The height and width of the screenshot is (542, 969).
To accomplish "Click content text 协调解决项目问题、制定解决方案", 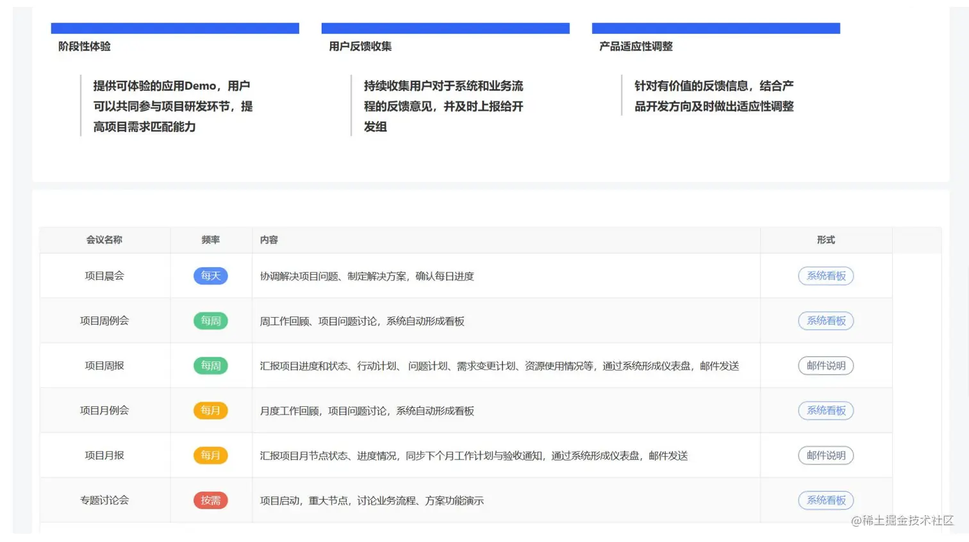I will [x=367, y=276].
